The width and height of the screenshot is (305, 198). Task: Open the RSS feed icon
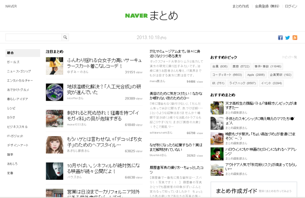[295, 37]
